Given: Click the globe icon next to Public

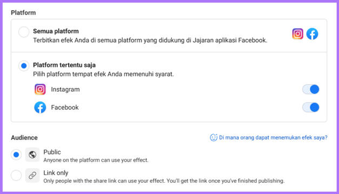Looking at the screenshot, I should pyautogui.click(x=32, y=155).
